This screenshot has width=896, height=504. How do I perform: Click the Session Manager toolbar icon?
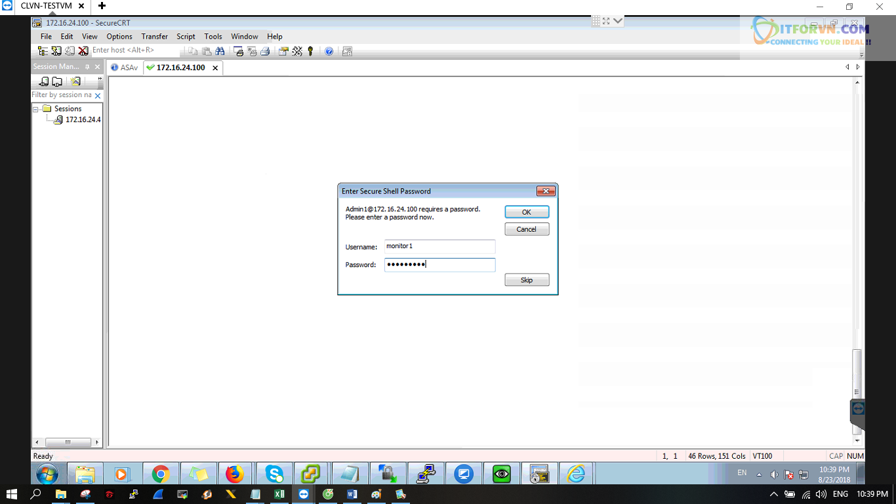(43, 51)
